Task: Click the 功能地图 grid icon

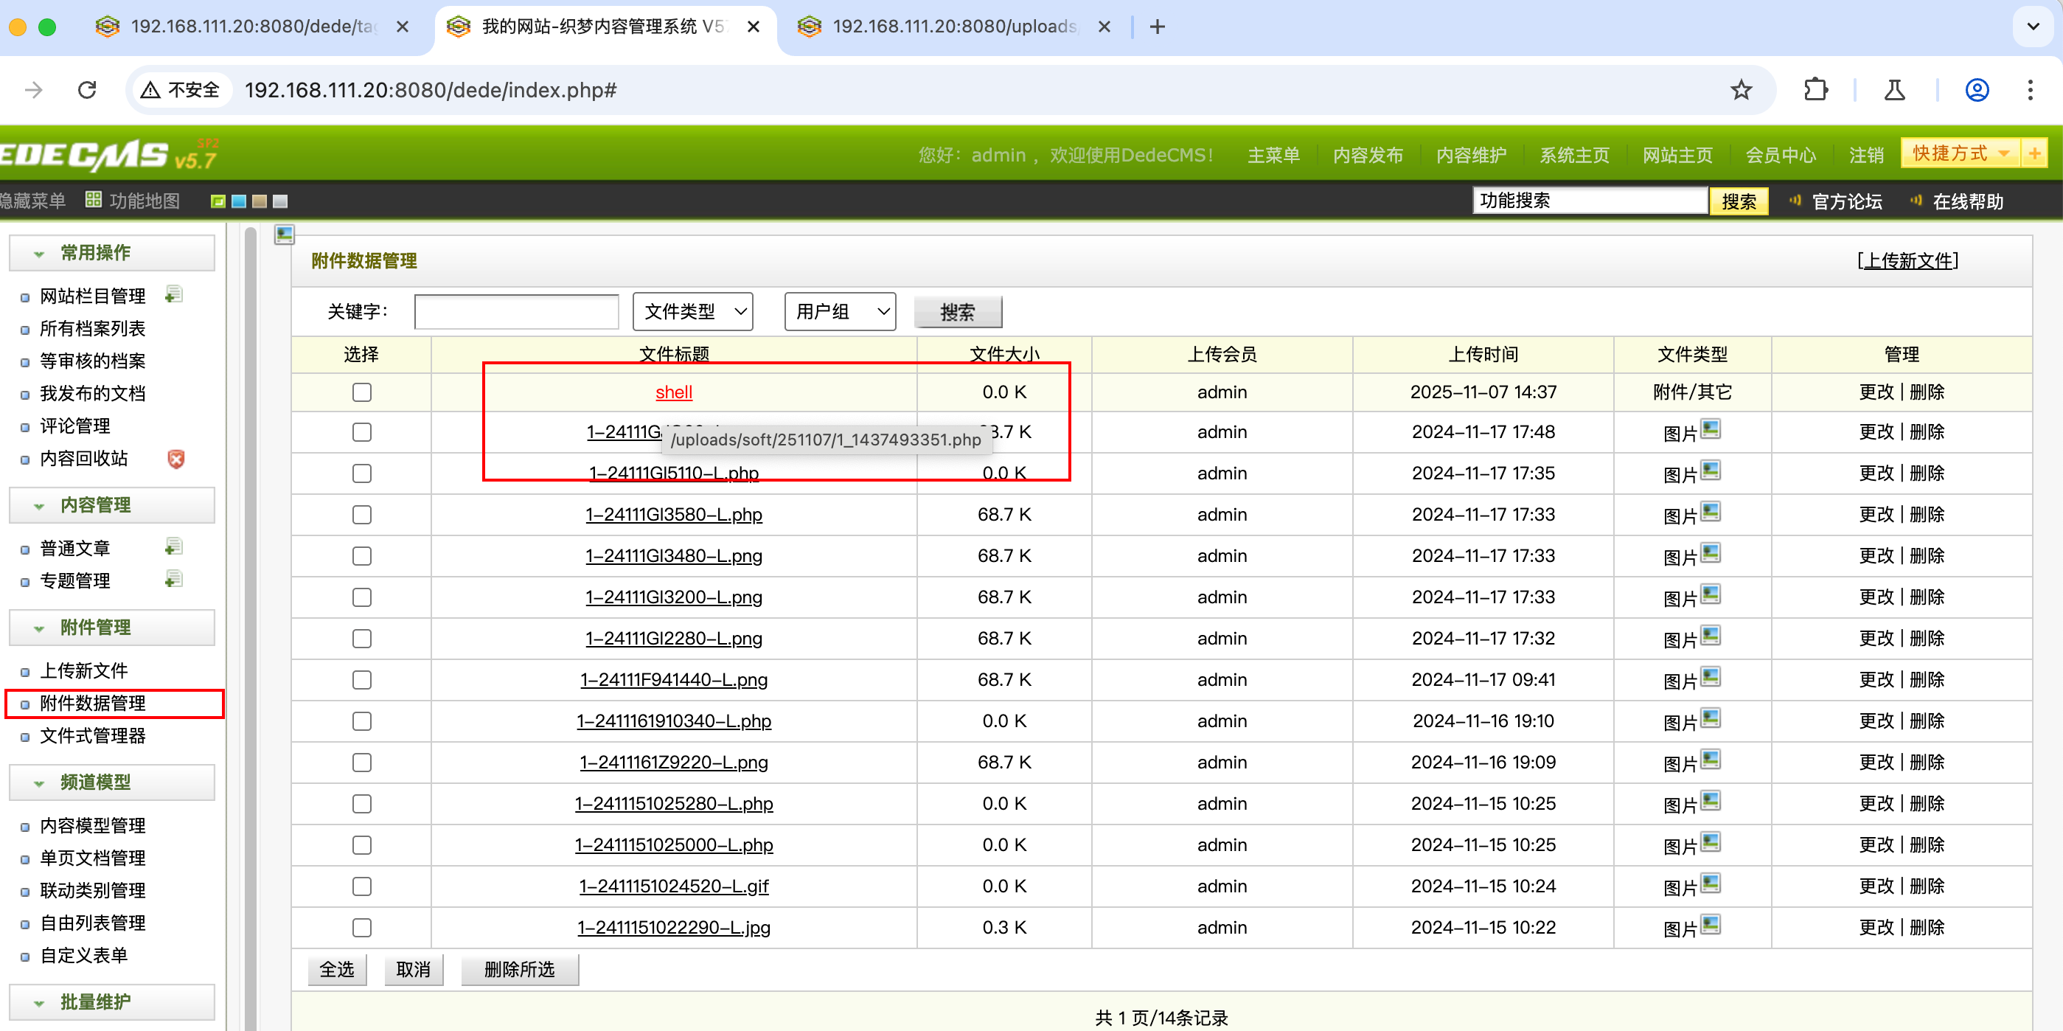Action: point(94,199)
